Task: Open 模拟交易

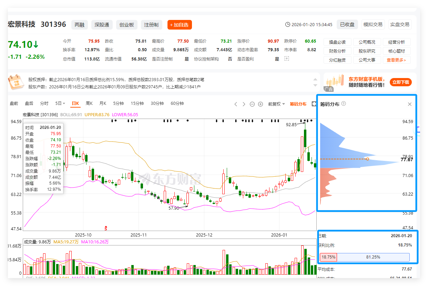Action: (x=373, y=24)
